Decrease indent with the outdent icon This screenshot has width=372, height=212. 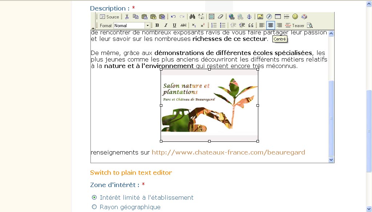[233, 26]
